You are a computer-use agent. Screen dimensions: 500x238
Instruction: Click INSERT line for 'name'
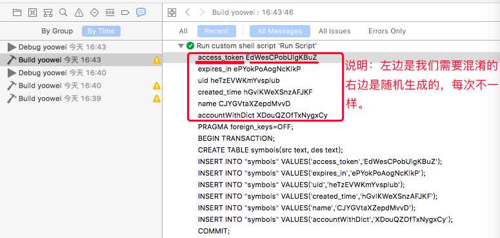tap(306, 208)
